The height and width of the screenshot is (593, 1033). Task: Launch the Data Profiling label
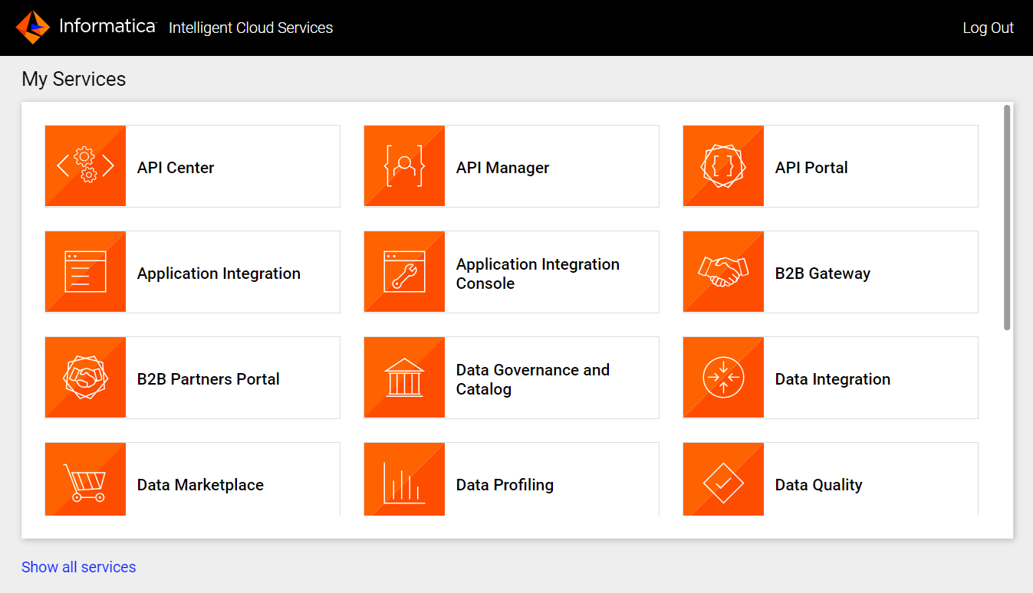point(505,485)
